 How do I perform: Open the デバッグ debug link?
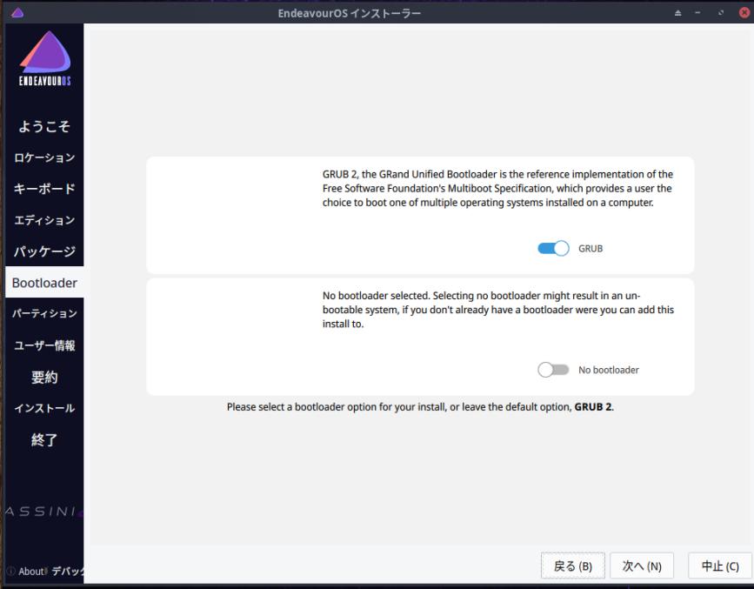67,572
